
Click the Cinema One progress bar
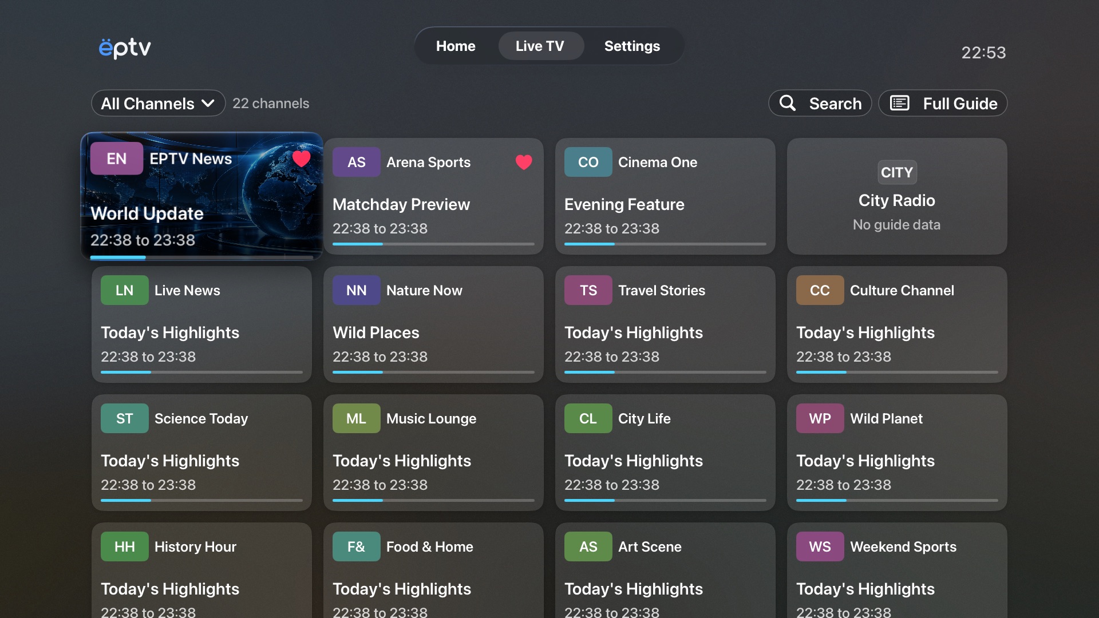[665, 244]
